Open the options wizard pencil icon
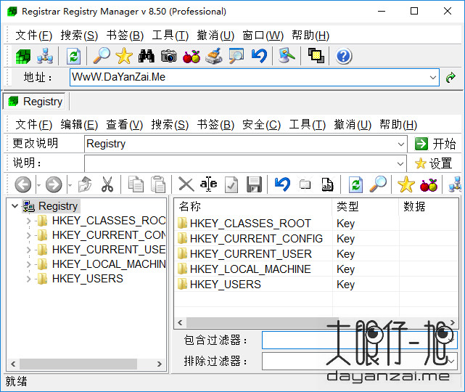This screenshot has height=392, width=465. pyautogui.click(x=287, y=56)
